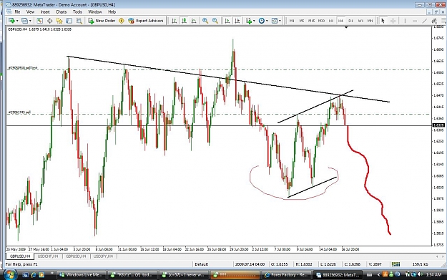The width and height of the screenshot is (447, 280).
Task: Click the Expert Advisors button
Action: 146,21
